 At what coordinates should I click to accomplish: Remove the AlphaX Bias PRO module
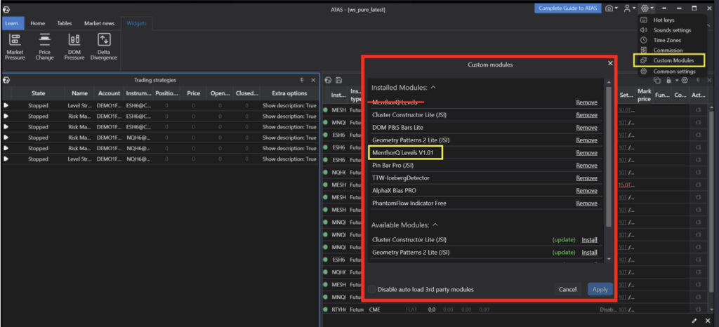point(586,191)
